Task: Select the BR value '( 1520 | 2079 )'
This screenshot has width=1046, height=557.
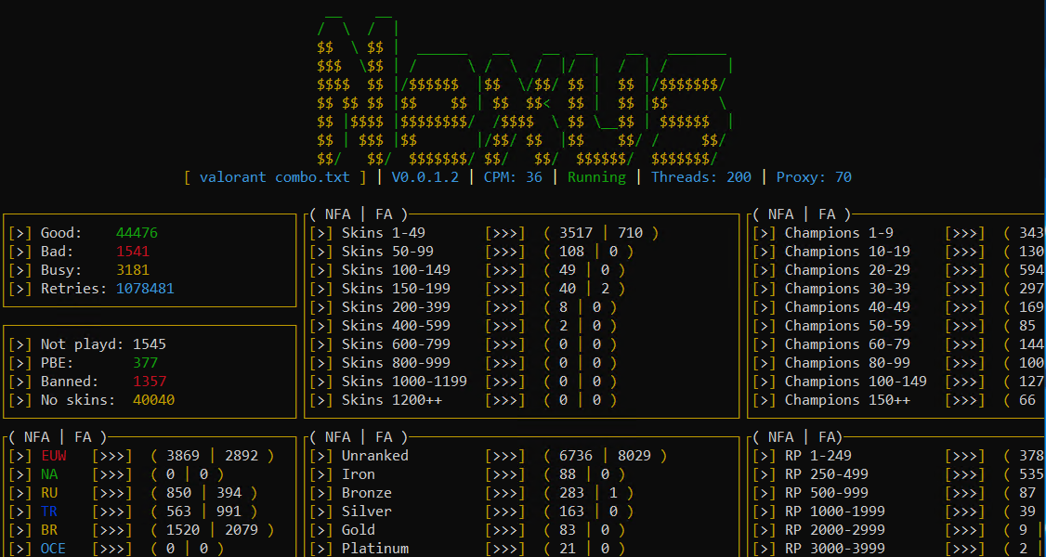Action: [x=212, y=530]
